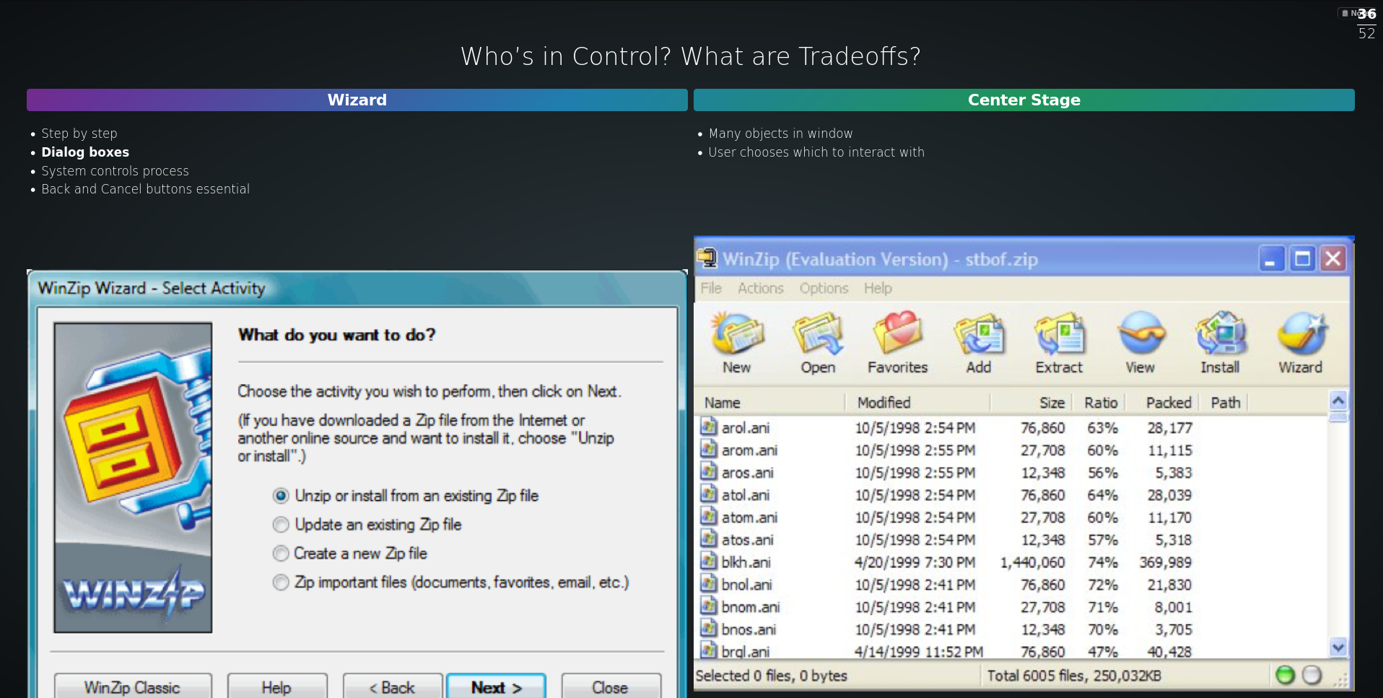This screenshot has width=1383, height=698.
Task: Sort file list by Size column
Action: pyautogui.click(x=1031, y=403)
